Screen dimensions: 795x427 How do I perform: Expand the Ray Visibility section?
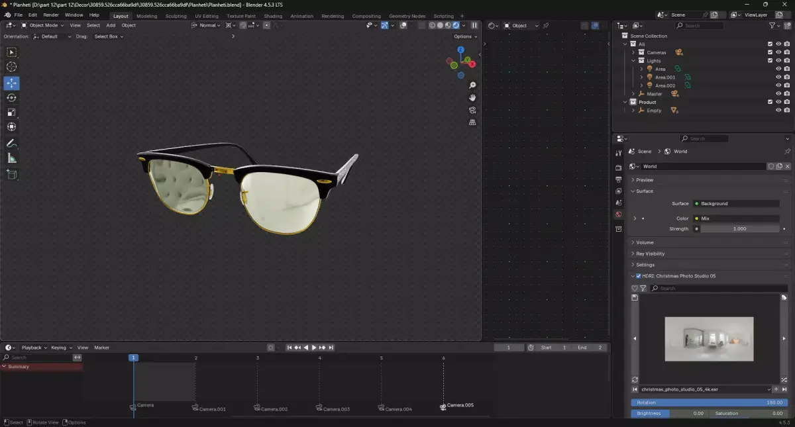pos(650,254)
